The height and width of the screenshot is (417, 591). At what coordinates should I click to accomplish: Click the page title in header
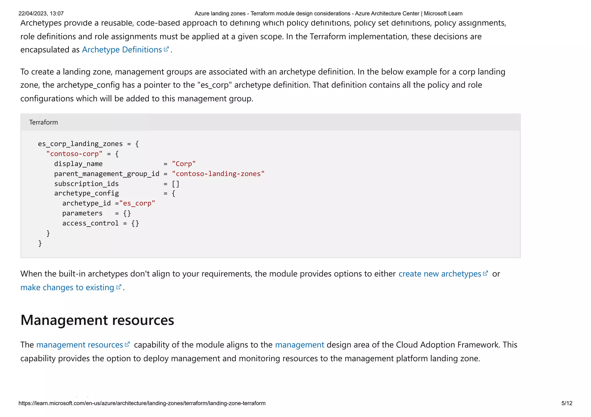(x=328, y=14)
